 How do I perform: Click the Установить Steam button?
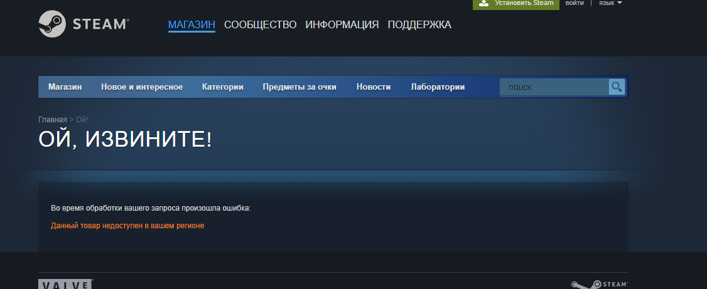click(516, 4)
